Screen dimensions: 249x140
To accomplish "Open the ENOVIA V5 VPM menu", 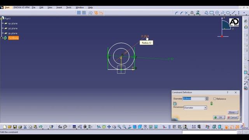I will click(21, 7).
